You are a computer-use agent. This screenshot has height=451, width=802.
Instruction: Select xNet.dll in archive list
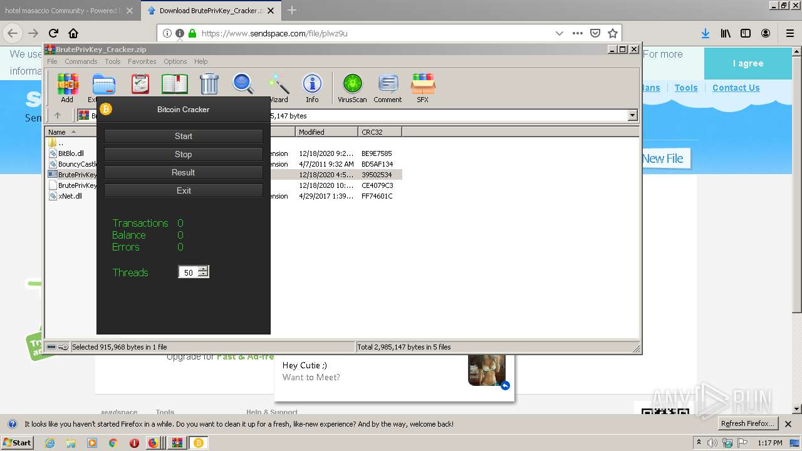coord(70,196)
